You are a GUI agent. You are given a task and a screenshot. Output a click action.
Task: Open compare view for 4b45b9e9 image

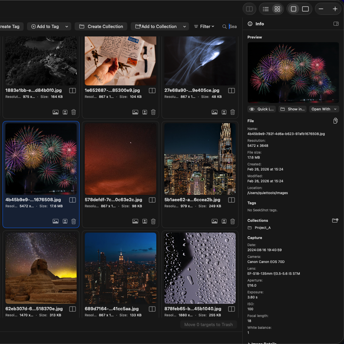pyautogui.click(x=72, y=200)
